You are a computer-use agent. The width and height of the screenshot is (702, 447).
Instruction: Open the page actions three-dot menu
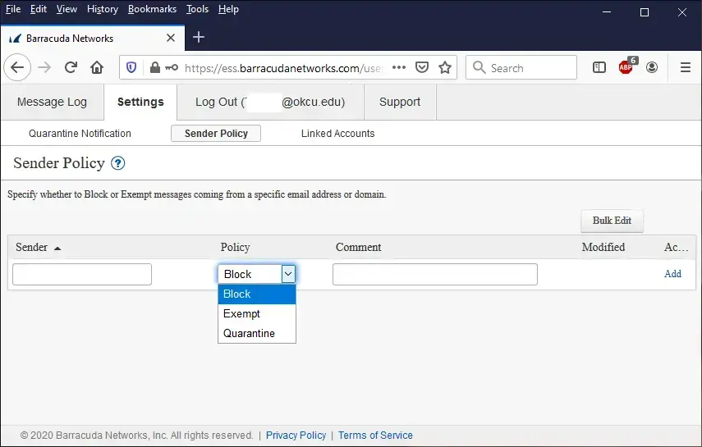click(399, 68)
